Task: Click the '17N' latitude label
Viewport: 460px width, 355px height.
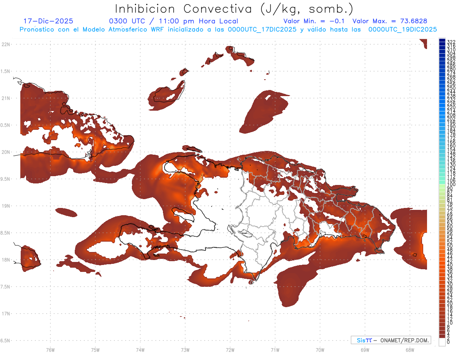Action: (x=6, y=314)
